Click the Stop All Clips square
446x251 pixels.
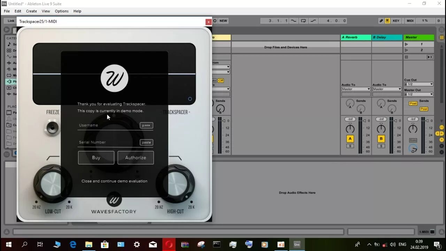coord(406,57)
